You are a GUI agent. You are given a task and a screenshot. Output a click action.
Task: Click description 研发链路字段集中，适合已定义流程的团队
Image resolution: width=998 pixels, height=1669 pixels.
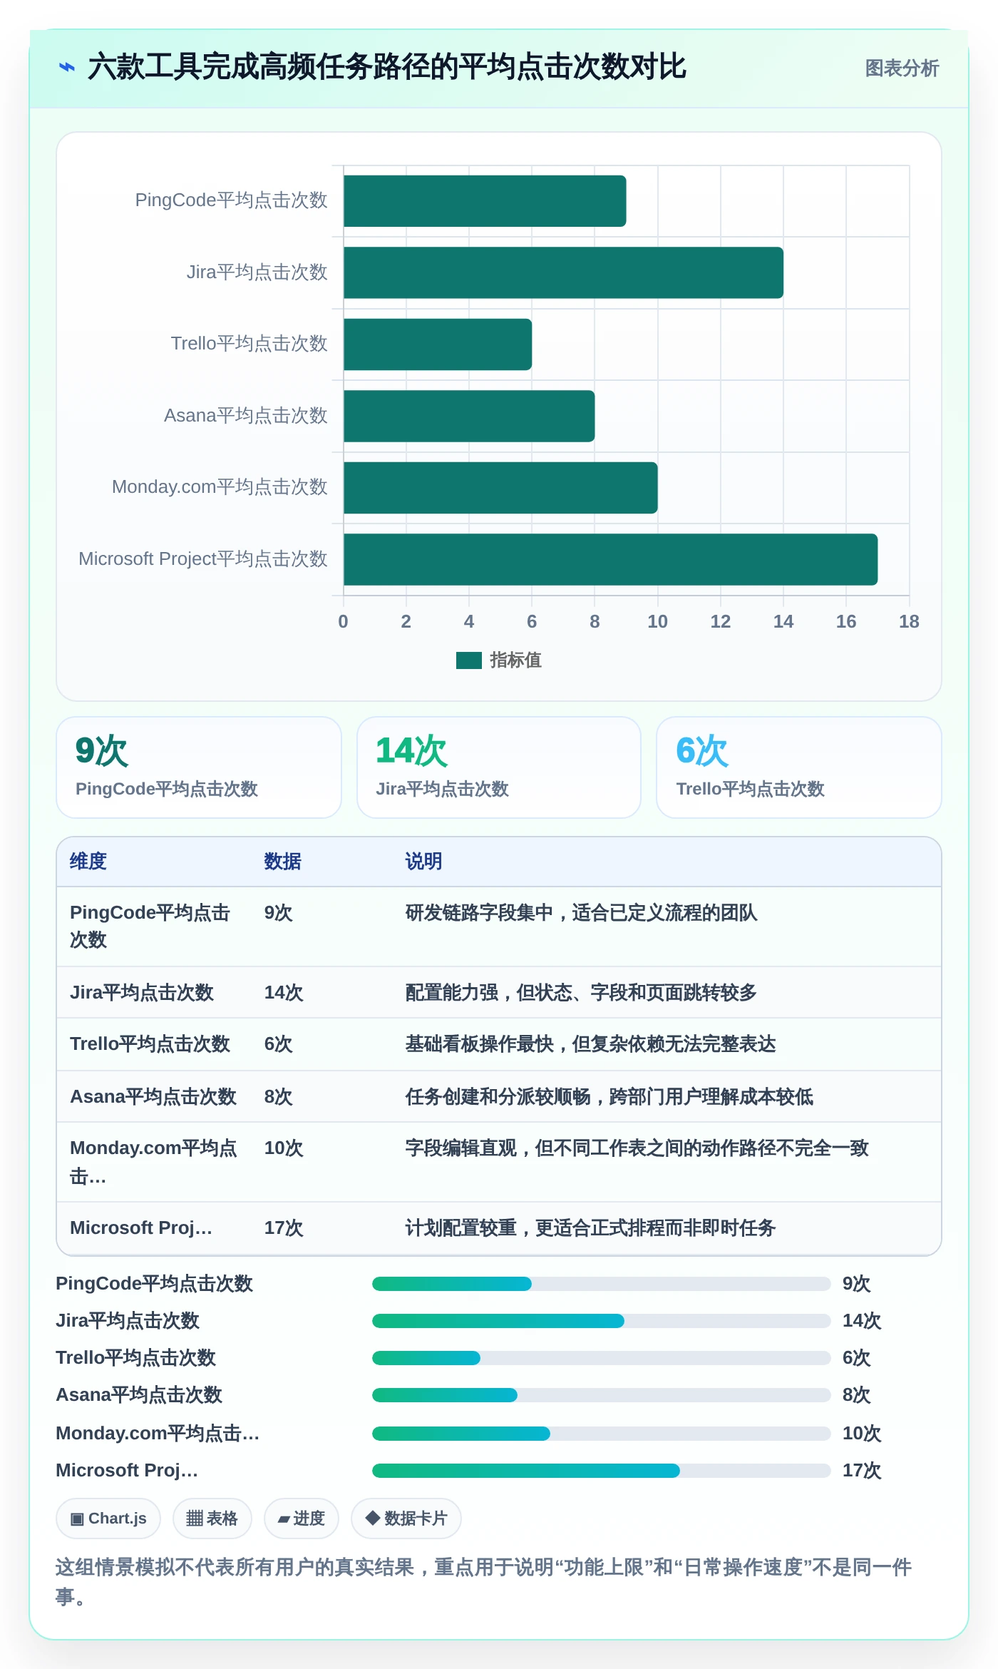(581, 913)
